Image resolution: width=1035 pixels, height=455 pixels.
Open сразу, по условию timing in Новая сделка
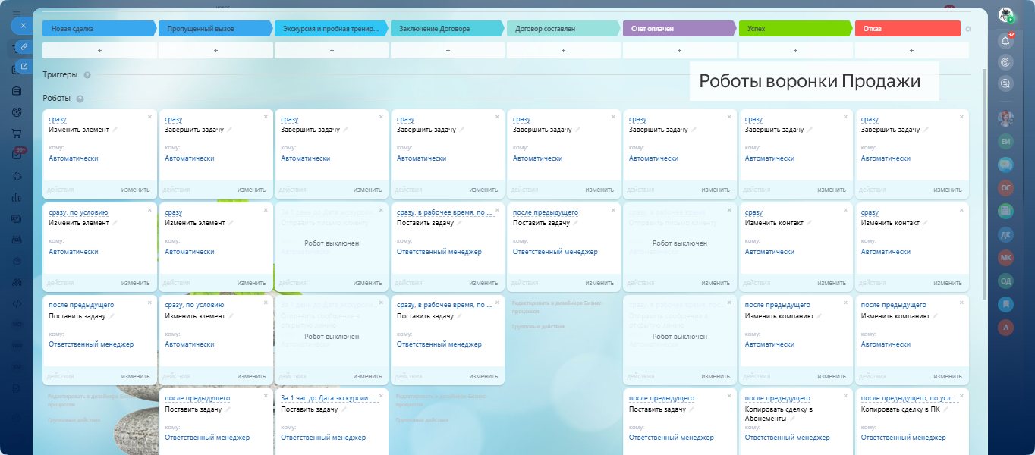click(x=78, y=212)
